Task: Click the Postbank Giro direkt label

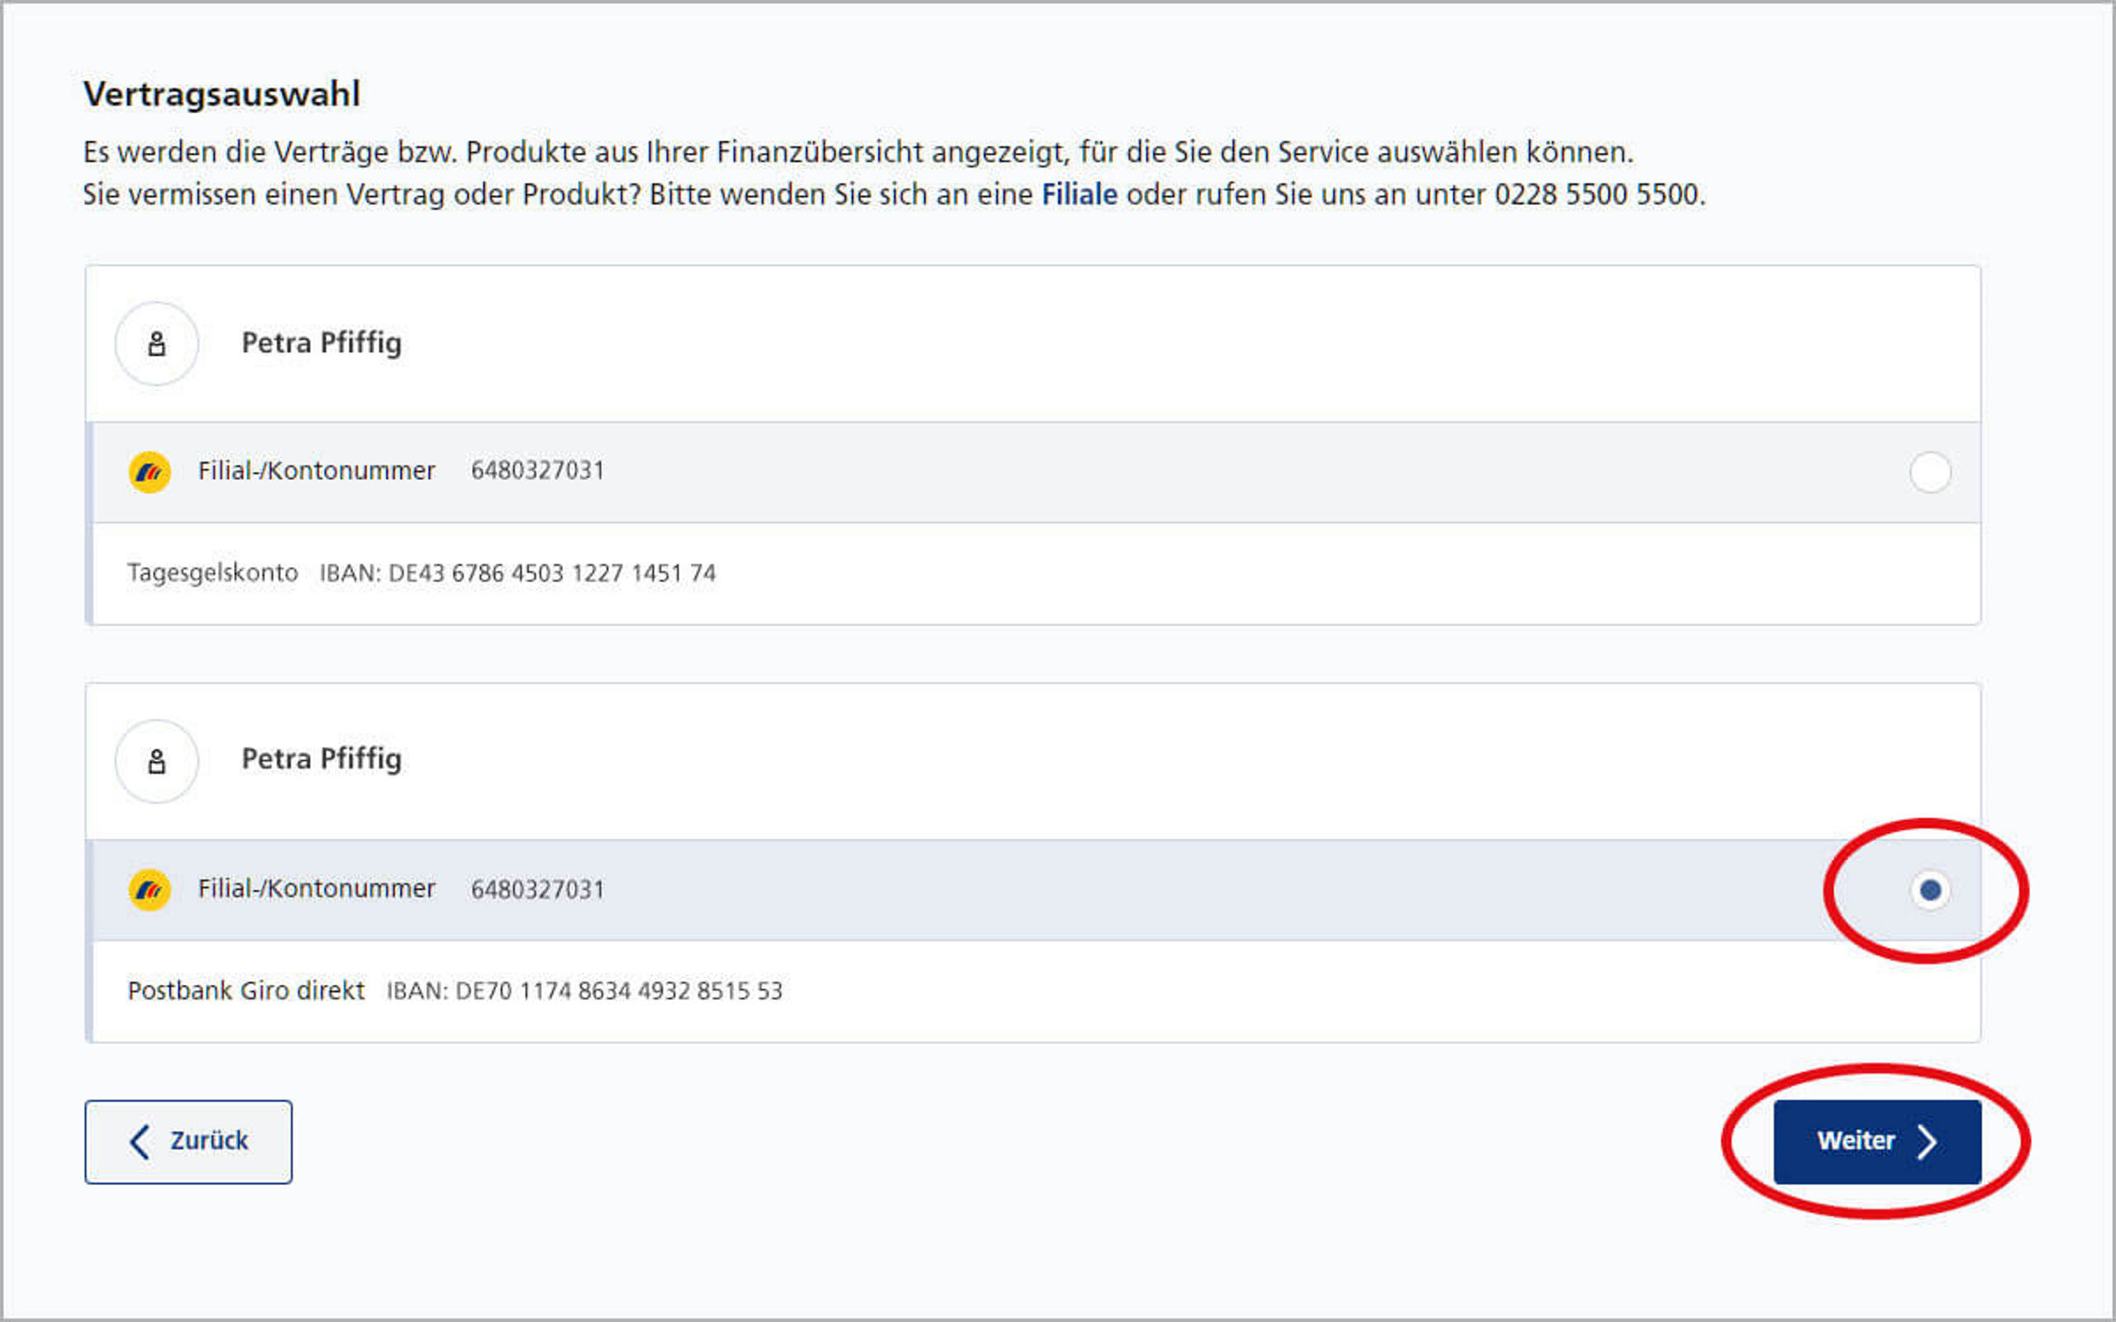Action: pyautogui.click(x=245, y=991)
